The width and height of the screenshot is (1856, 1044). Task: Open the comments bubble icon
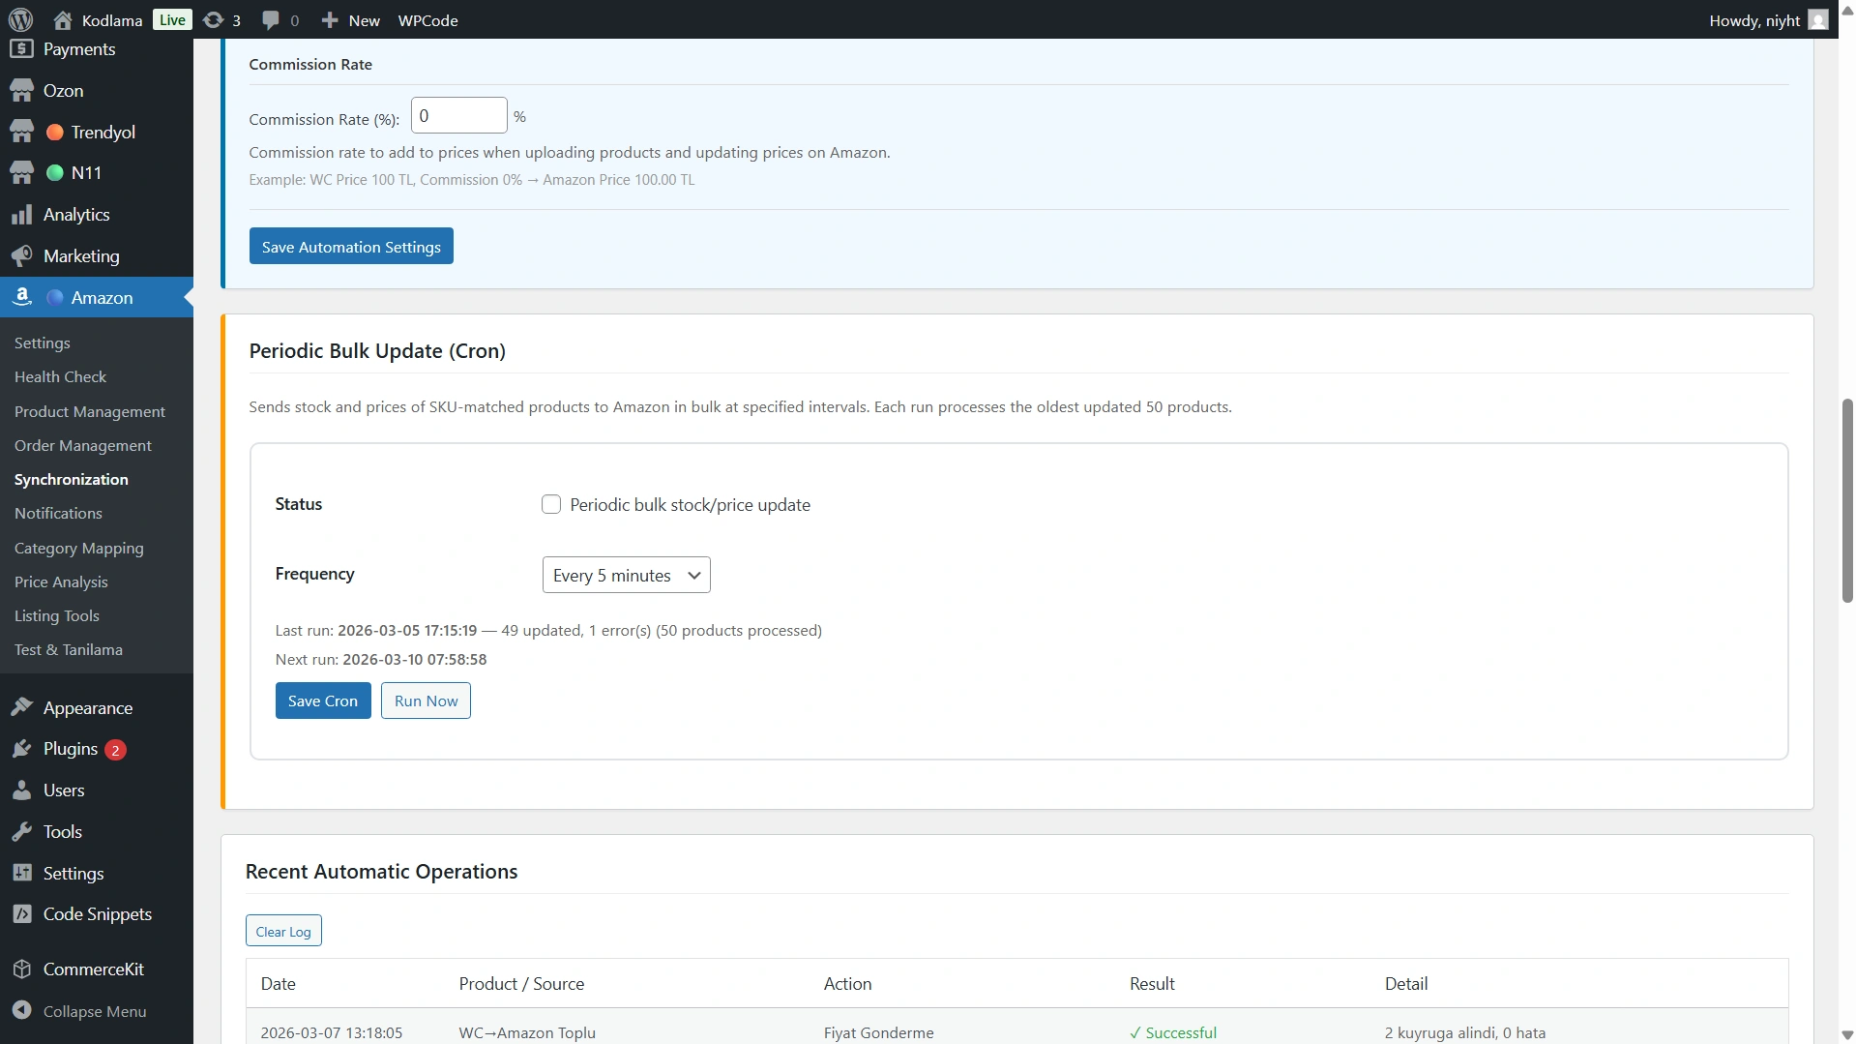click(x=272, y=19)
